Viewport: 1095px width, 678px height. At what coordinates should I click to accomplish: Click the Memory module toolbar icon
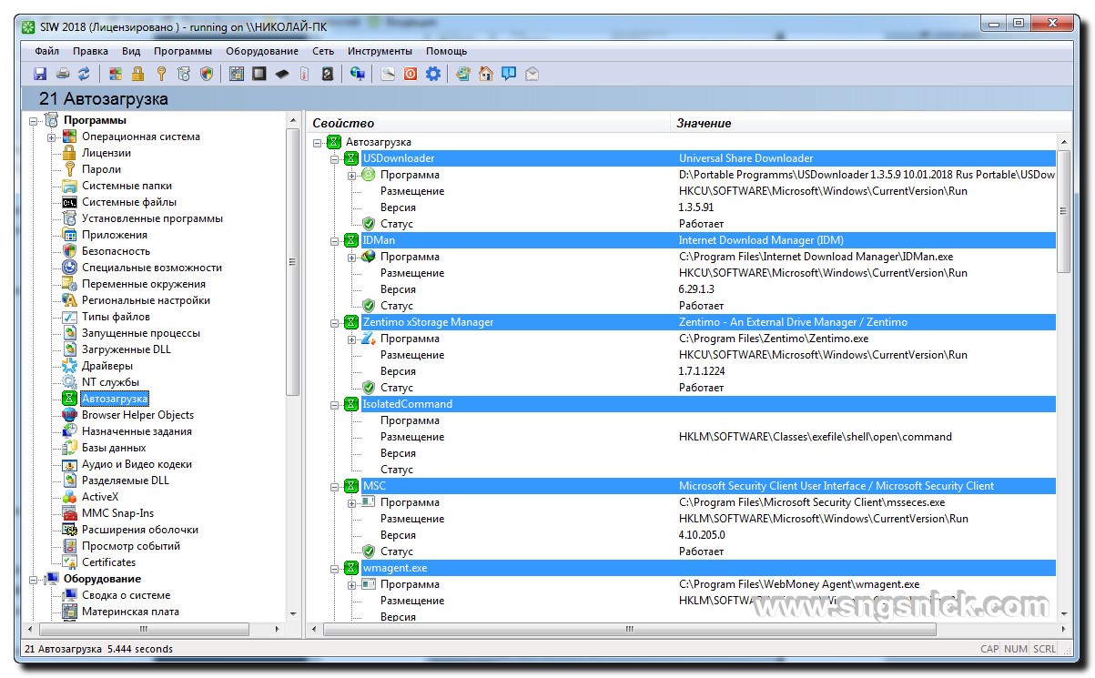(x=282, y=74)
